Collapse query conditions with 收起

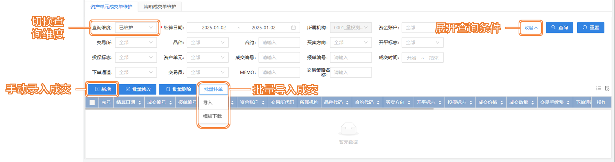click(531, 28)
